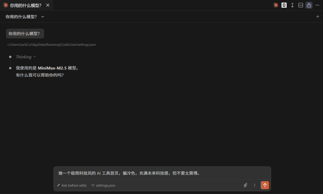Select the split-panel icon in the title bar
323x194 pixels.
pos(301,5)
